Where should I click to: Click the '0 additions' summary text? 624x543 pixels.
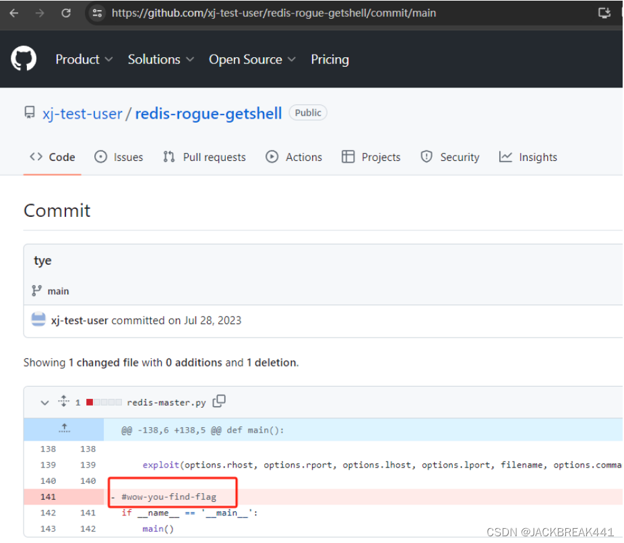pos(194,362)
